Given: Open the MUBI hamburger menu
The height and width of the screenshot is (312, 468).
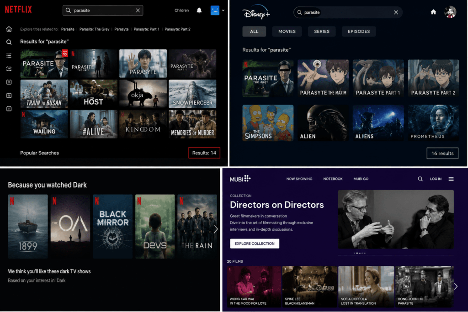Looking at the screenshot, I should (451, 179).
